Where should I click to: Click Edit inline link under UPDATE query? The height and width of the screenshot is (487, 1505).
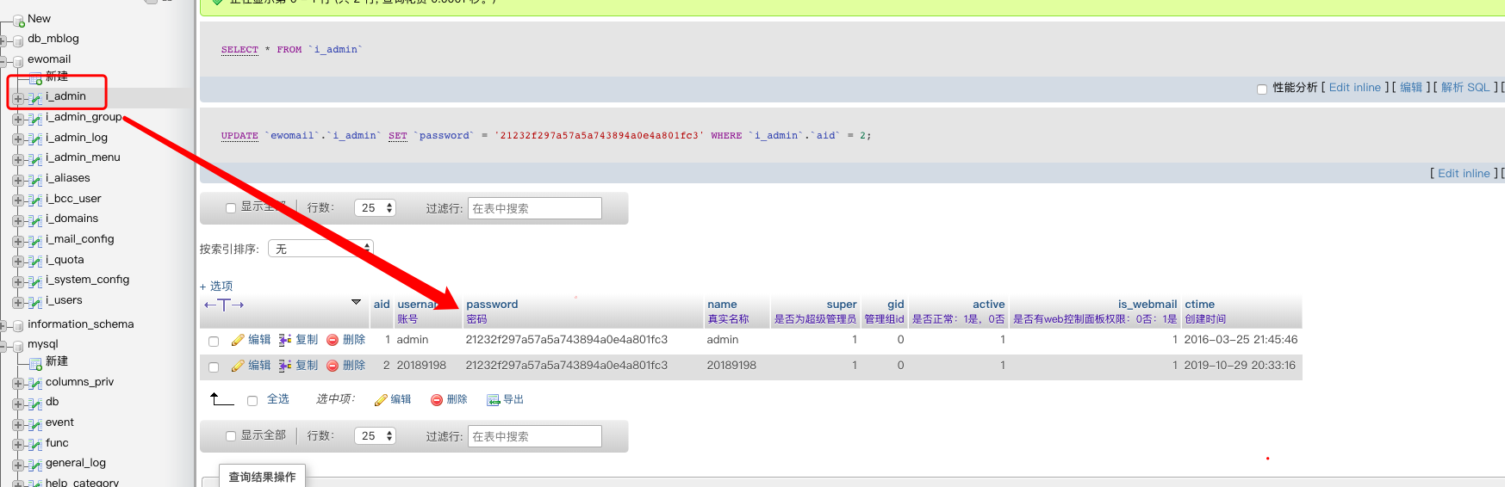[x=1464, y=174]
